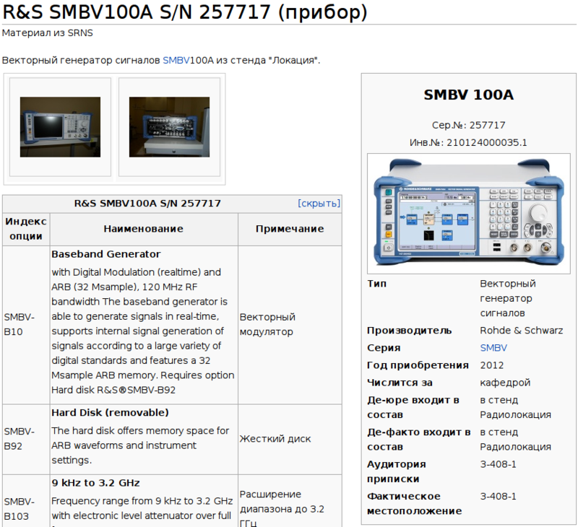Select the '9 kHz to 3.2 GHz' heading
578x527 pixels.
click(x=95, y=483)
